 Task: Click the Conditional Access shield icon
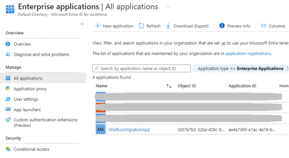click(x=8, y=149)
